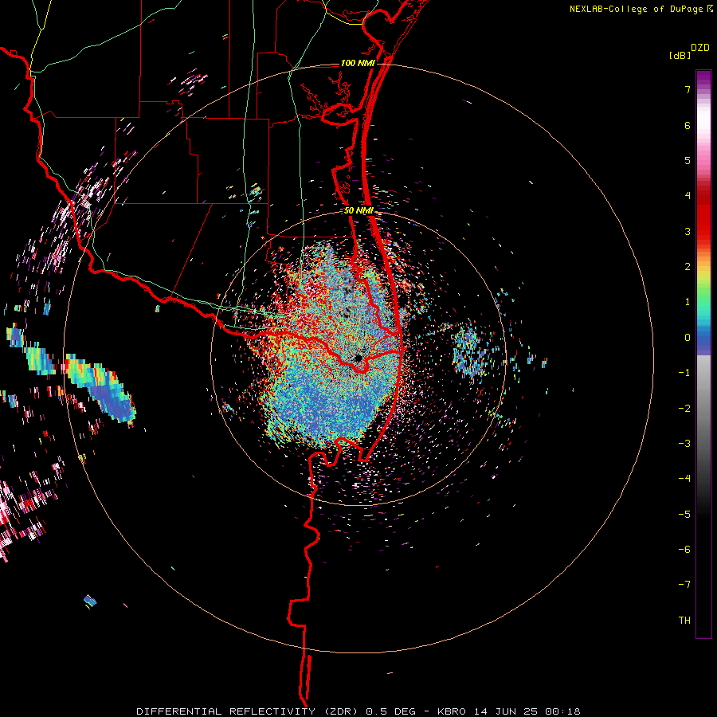Click the Differential Reflectivity (ZDR) caption
This screenshot has height=717, width=717.
point(249,711)
